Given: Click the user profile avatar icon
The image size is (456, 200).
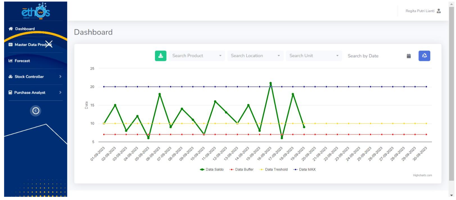Looking at the screenshot, I should [x=439, y=11].
